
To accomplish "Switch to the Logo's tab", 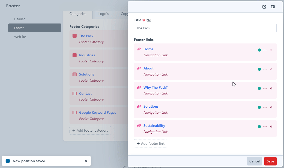I will pyautogui.click(x=103, y=14).
